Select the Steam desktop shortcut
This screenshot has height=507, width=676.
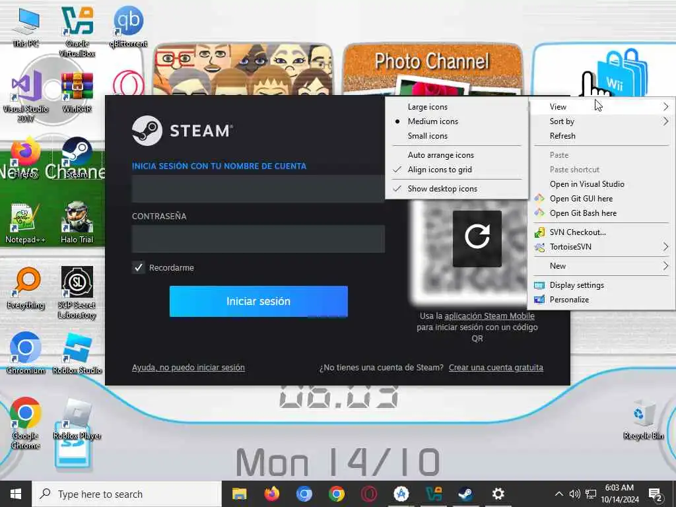pos(77,158)
